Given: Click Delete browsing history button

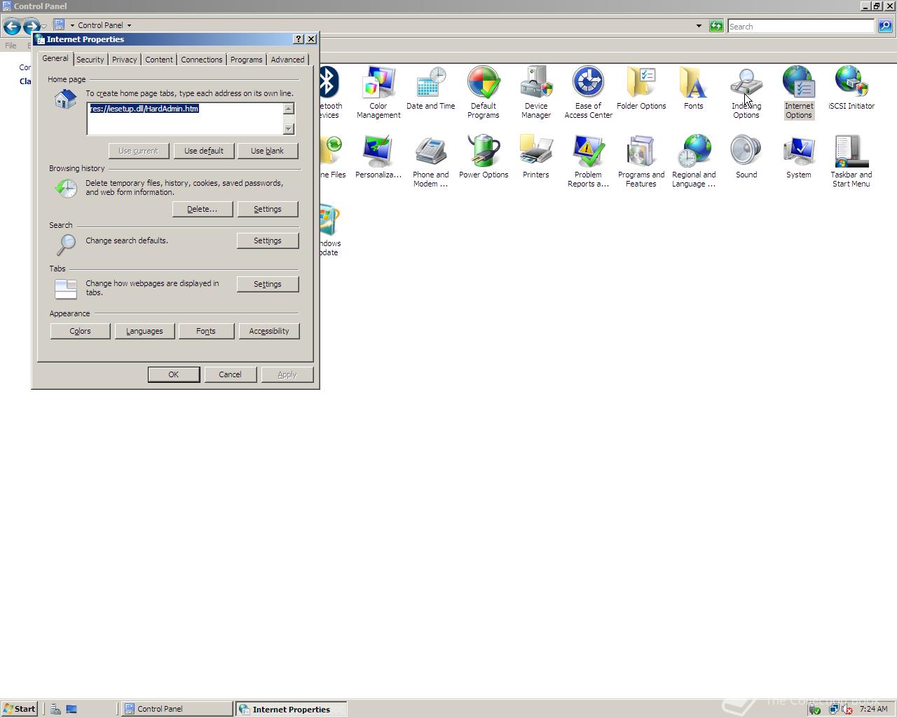Looking at the screenshot, I should 203,209.
